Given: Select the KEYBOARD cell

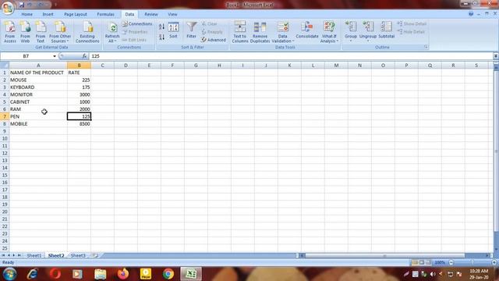Looking at the screenshot, I should pos(38,87).
